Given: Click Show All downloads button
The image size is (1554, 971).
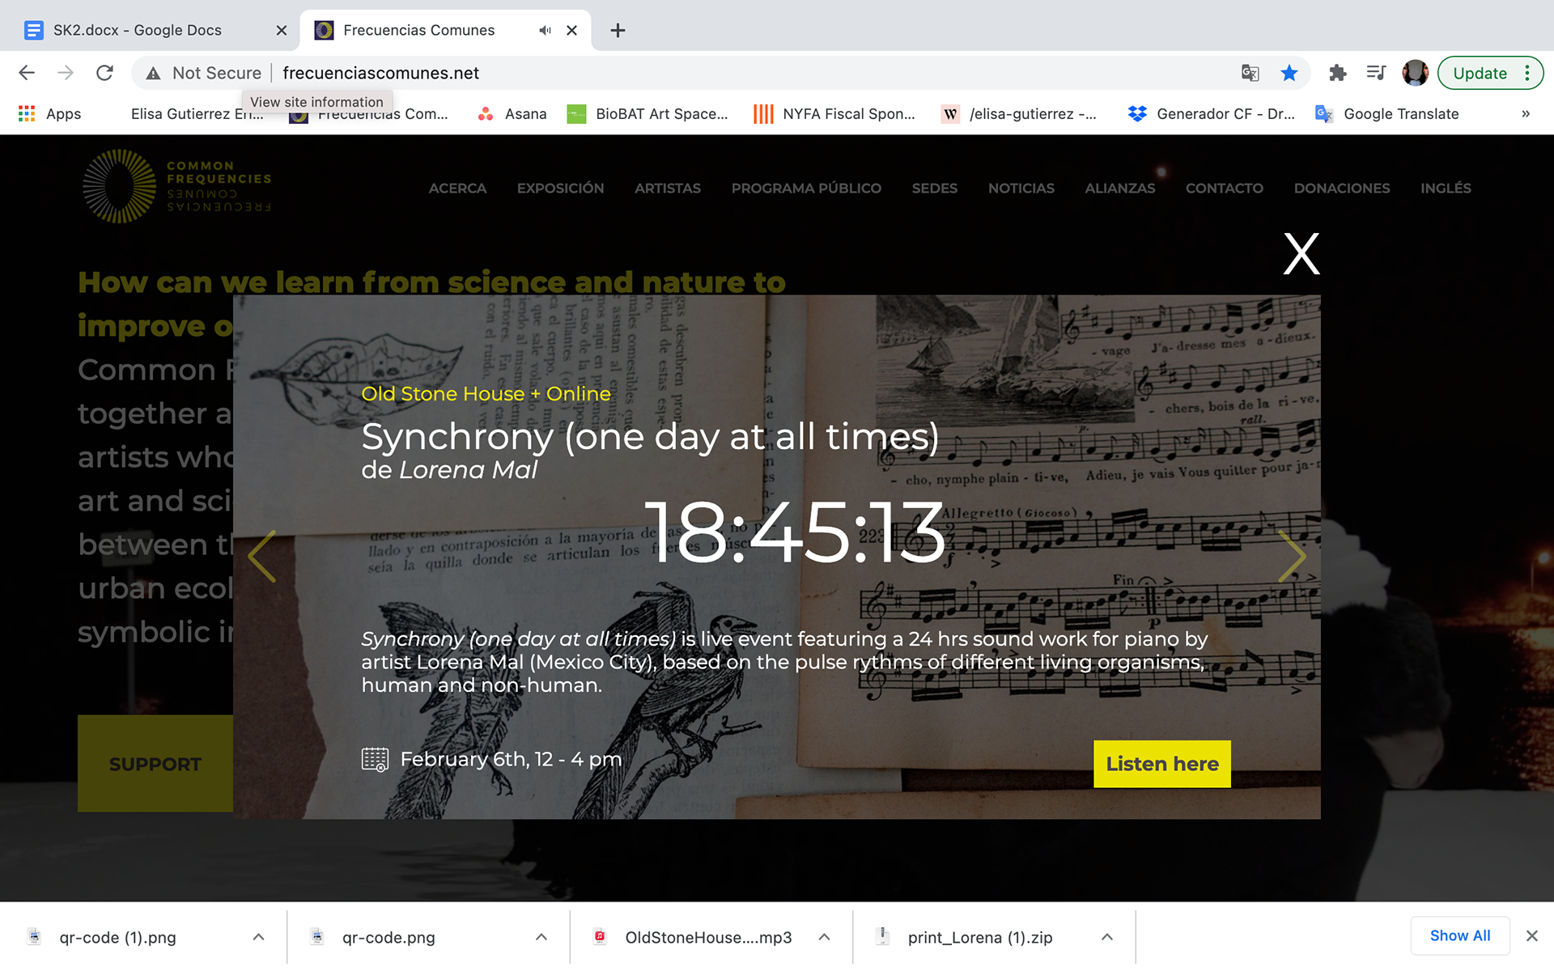Looking at the screenshot, I should pyautogui.click(x=1459, y=935).
